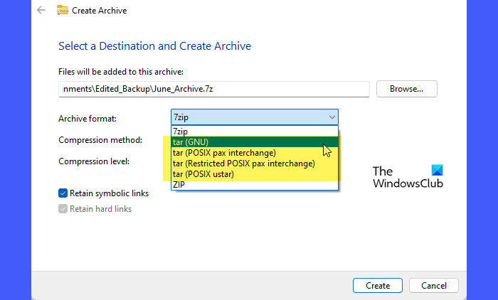Click The Windows Club logo
Viewport: 498px width, 300px height.
tap(408, 177)
